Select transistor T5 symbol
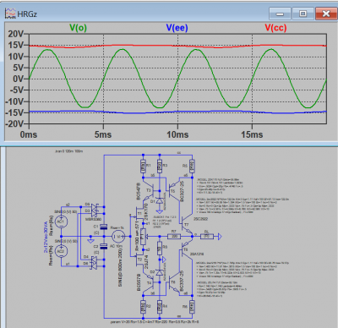The width and height of the screenshot is (338, 328). (x=173, y=190)
